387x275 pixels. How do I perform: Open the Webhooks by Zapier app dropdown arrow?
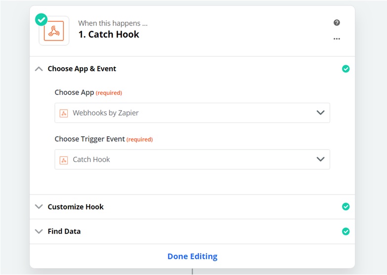[320, 113]
